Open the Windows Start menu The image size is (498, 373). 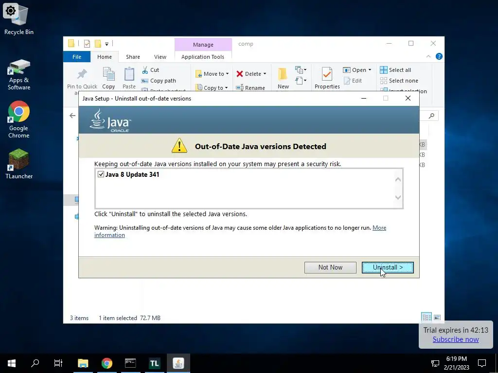click(x=12, y=363)
